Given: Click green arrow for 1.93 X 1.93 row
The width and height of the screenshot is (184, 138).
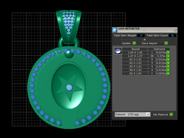Looking at the screenshot, I should point(168,53).
